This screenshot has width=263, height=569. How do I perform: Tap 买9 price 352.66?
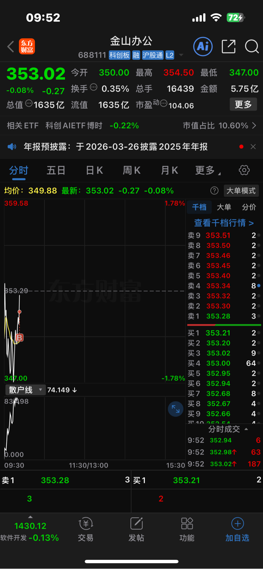pyautogui.click(x=218, y=414)
